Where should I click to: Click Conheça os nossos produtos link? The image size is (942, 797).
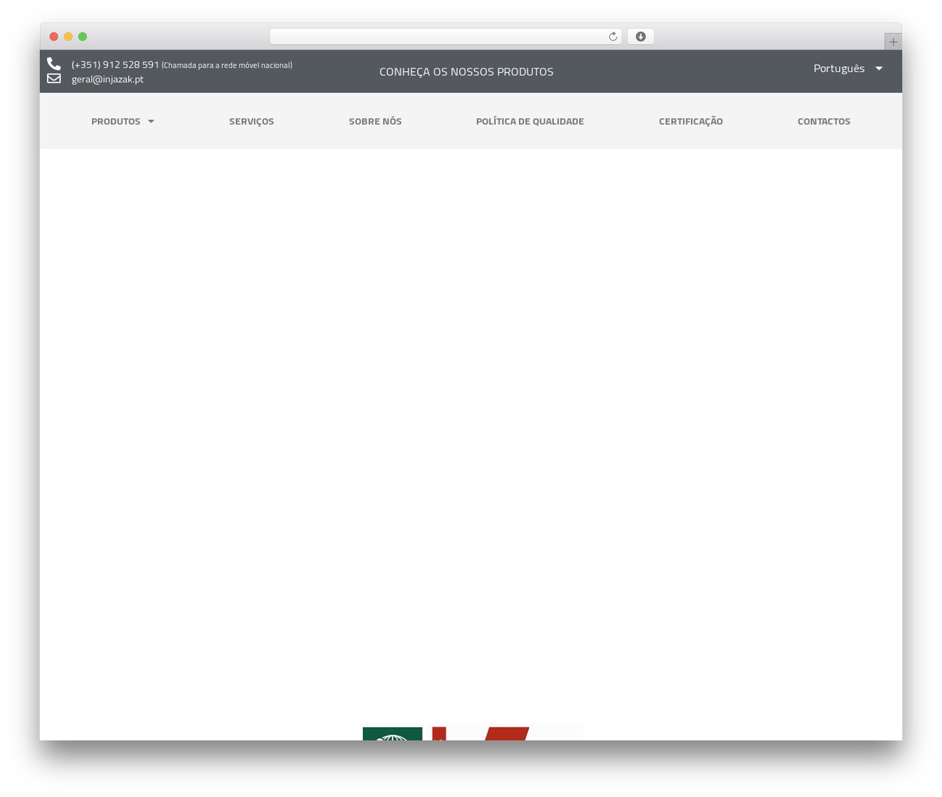coord(466,71)
